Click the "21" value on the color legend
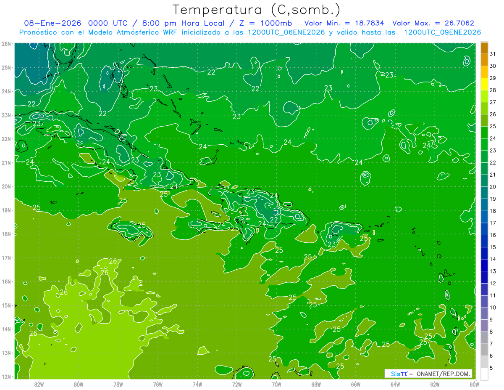This screenshot has width=504, height=390. [493, 174]
